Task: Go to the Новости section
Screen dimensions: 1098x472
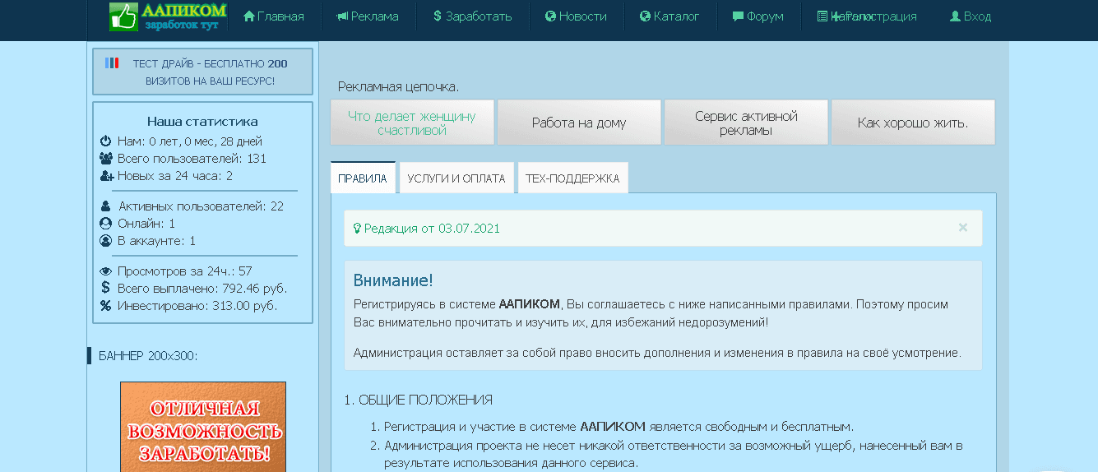Action: point(576,16)
